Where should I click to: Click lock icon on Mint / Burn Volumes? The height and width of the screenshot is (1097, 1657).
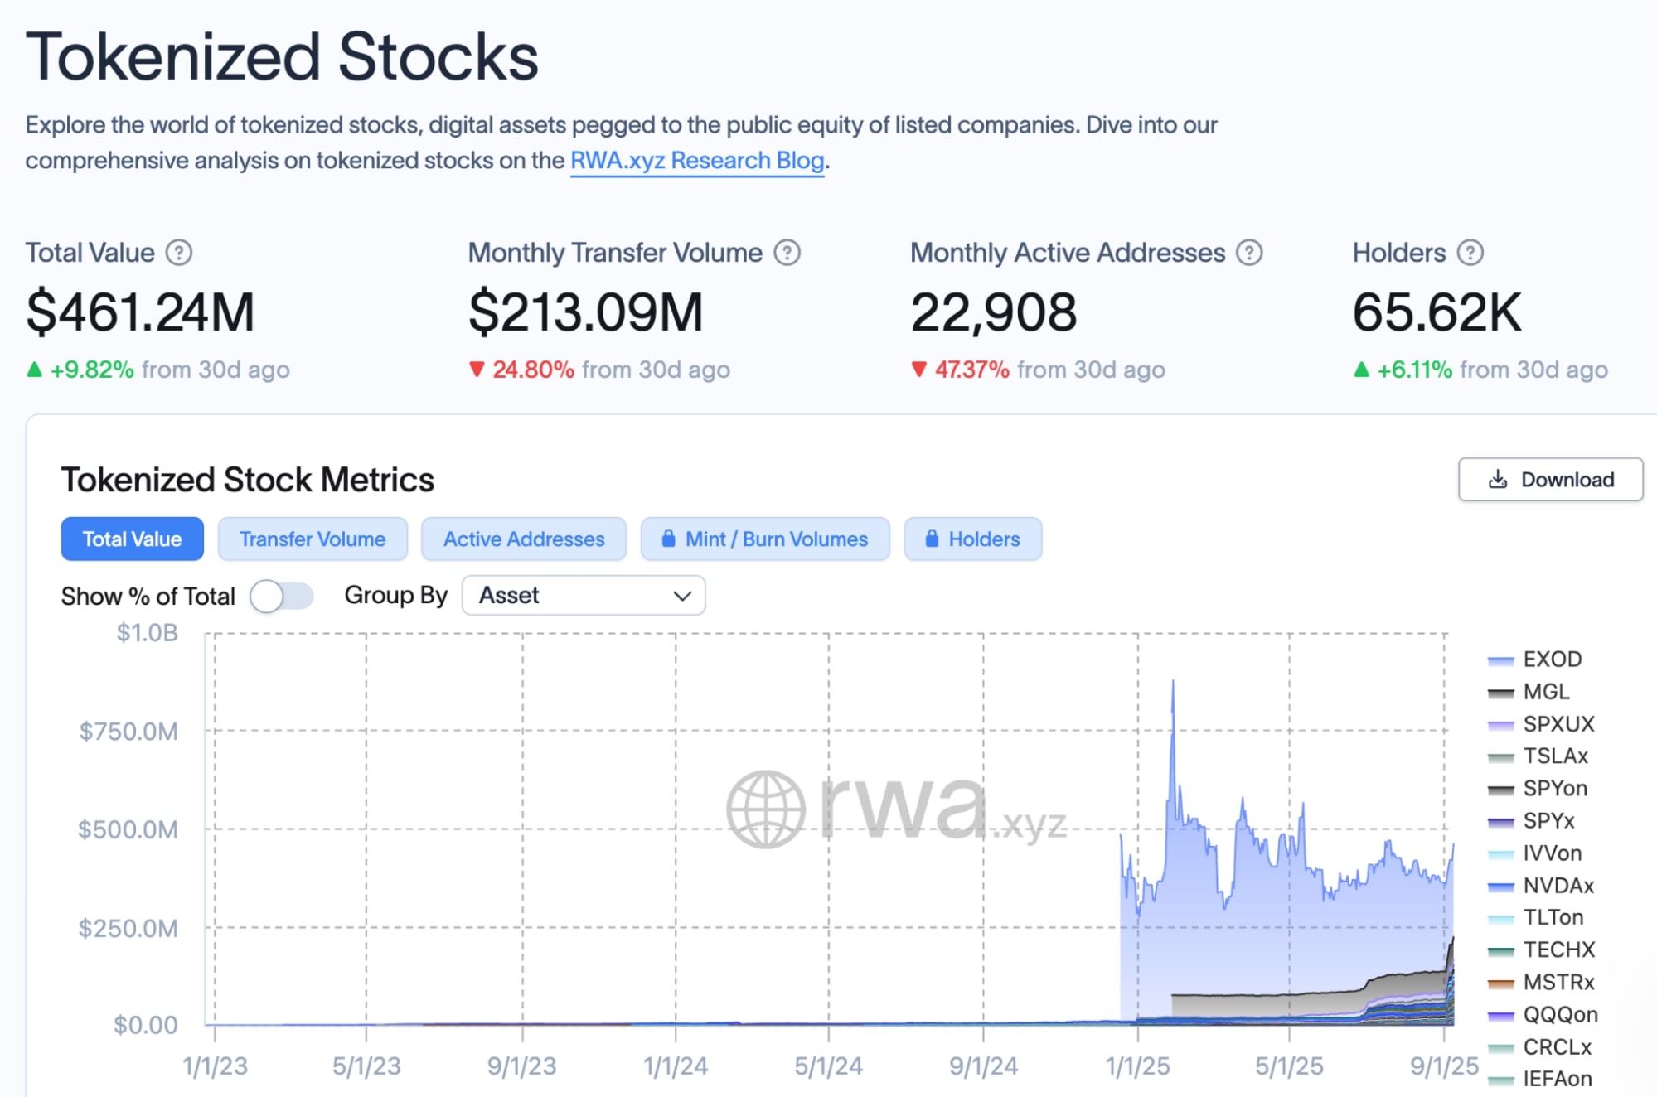[668, 539]
